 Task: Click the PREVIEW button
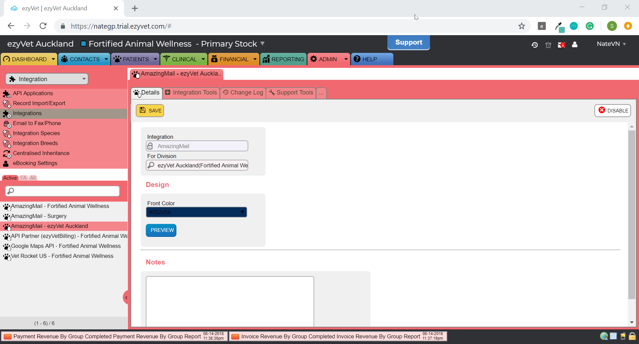(x=161, y=230)
